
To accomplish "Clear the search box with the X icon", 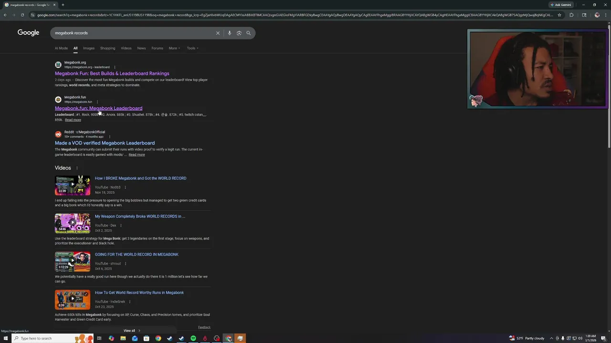I will point(218,33).
